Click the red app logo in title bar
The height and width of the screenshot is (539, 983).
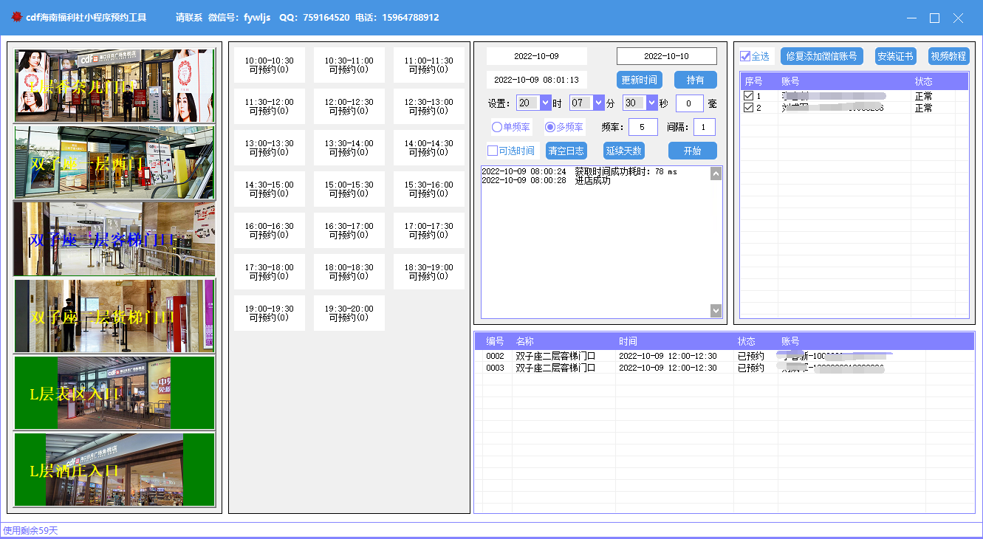(16, 16)
